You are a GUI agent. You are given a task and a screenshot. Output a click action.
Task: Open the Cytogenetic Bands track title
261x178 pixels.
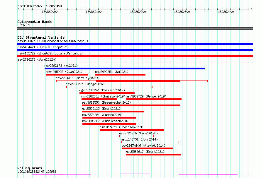click(x=35, y=22)
